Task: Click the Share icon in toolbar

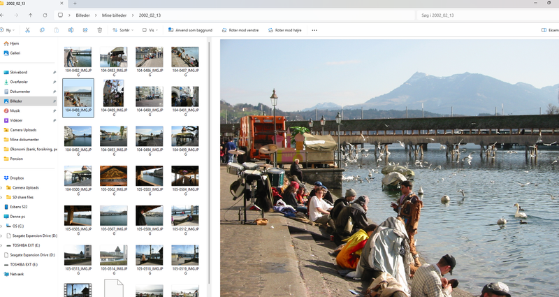Action: pyautogui.click(x=85, y=30)
